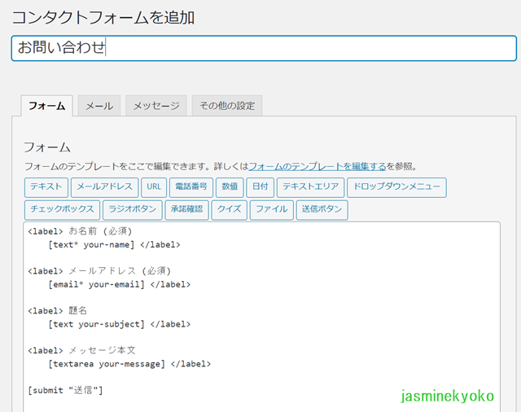521x412 pixels.
Task: Insert a 日付 field tag
Action: [260, 187]
